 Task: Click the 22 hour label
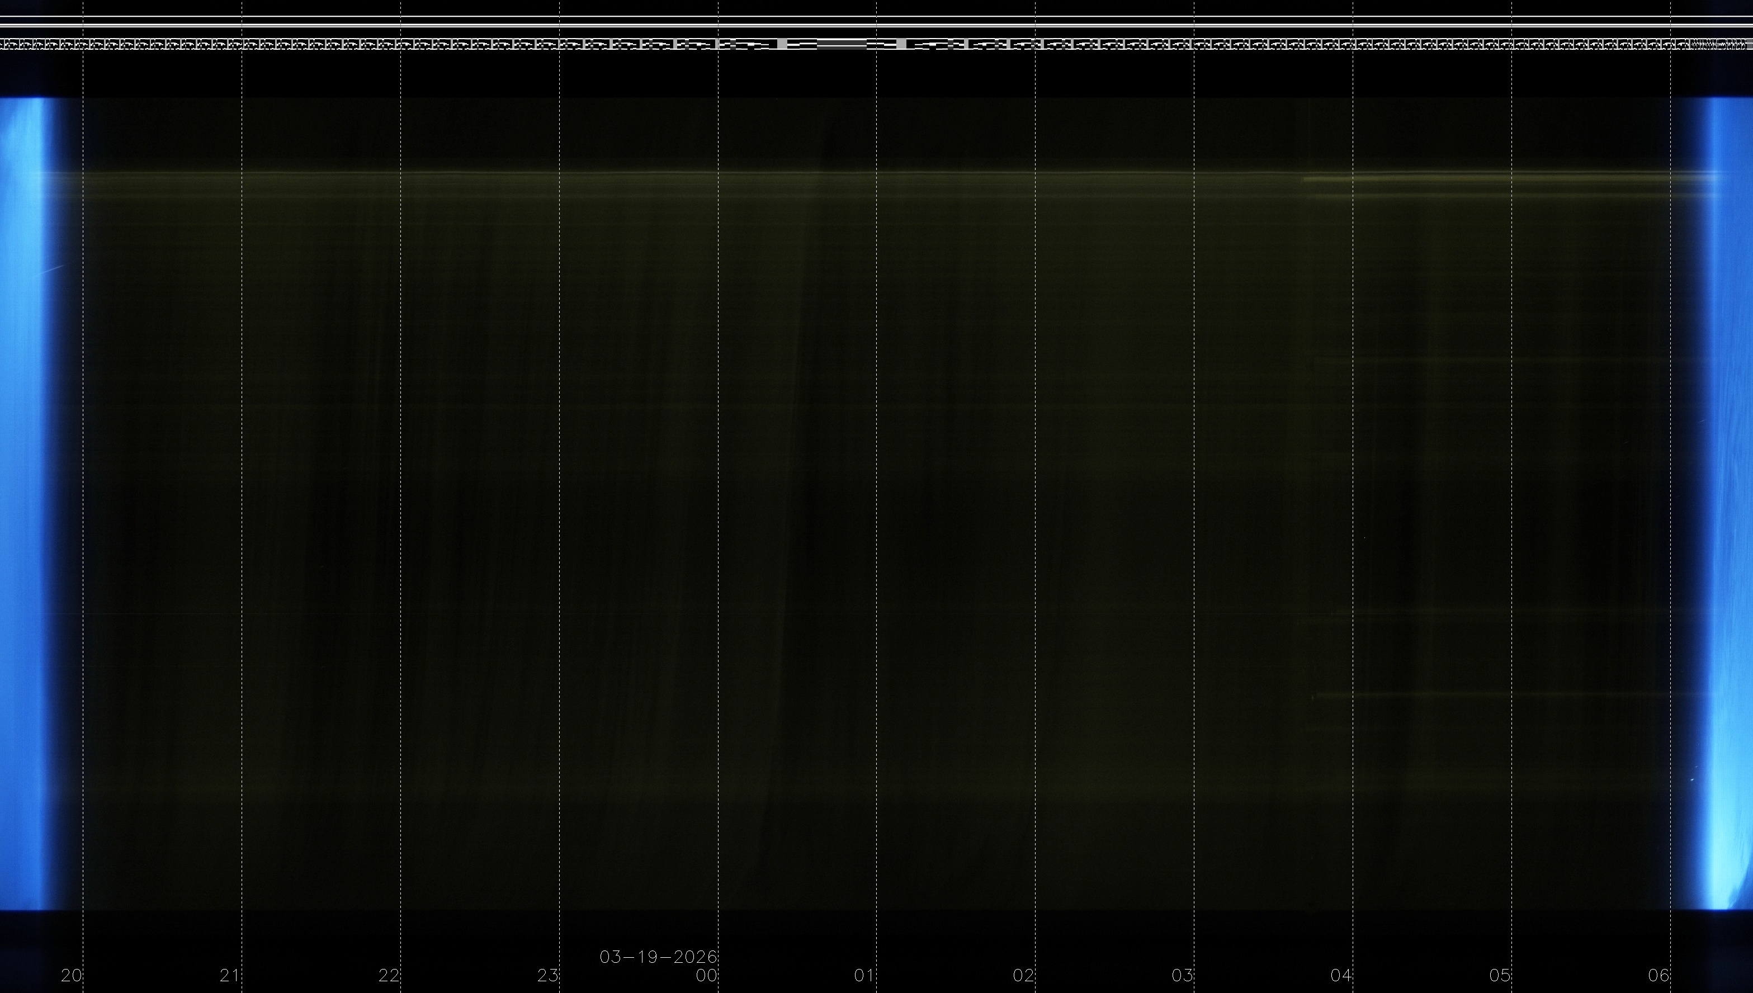pyautogui.click(x=389, y=975)
